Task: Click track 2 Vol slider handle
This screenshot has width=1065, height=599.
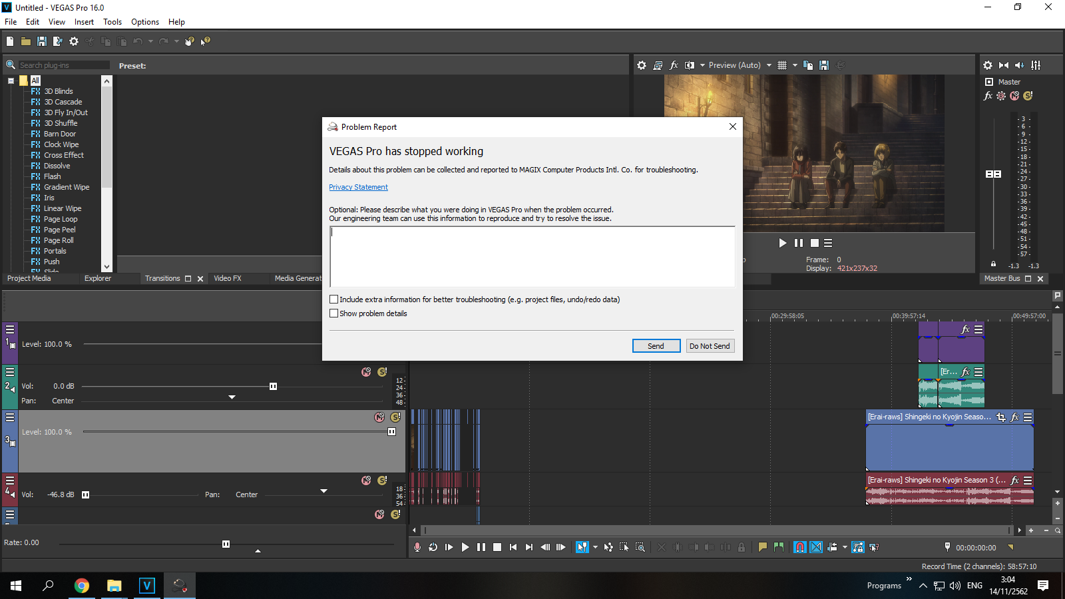Action: click(273, 386)
